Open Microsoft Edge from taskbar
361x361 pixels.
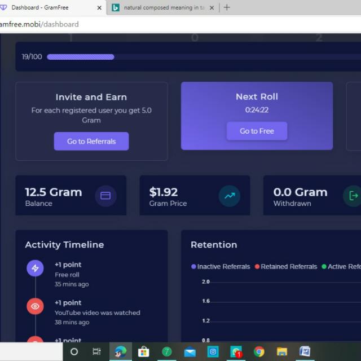[121, 351]
